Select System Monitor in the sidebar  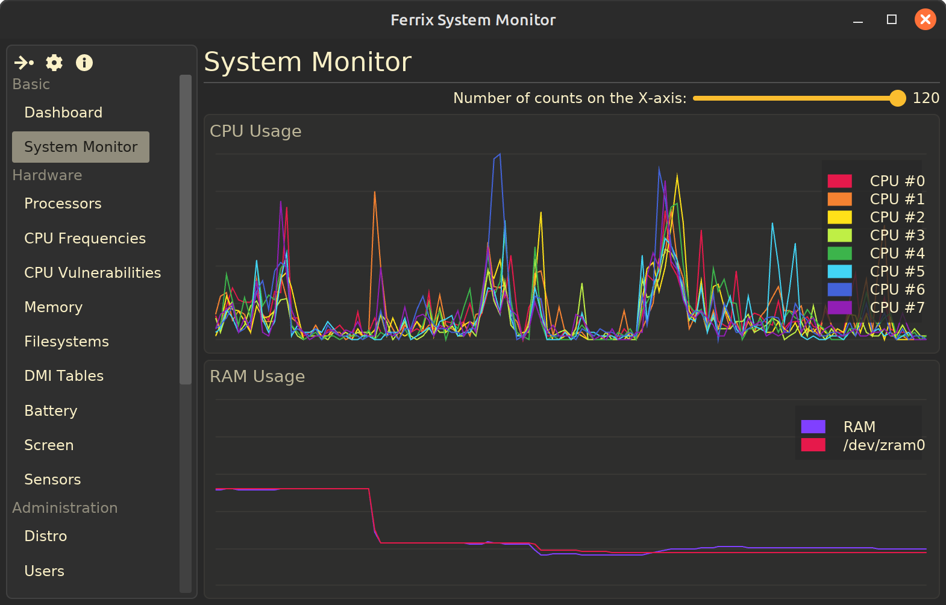(x=81, y=147)
